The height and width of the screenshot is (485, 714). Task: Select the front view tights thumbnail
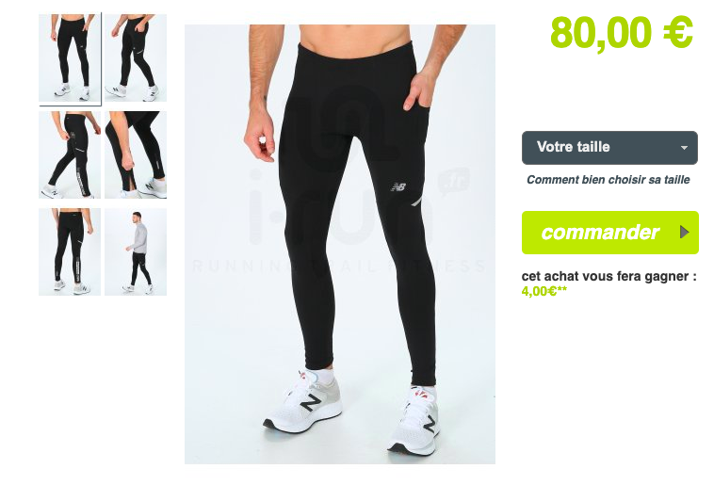point(70,57)
